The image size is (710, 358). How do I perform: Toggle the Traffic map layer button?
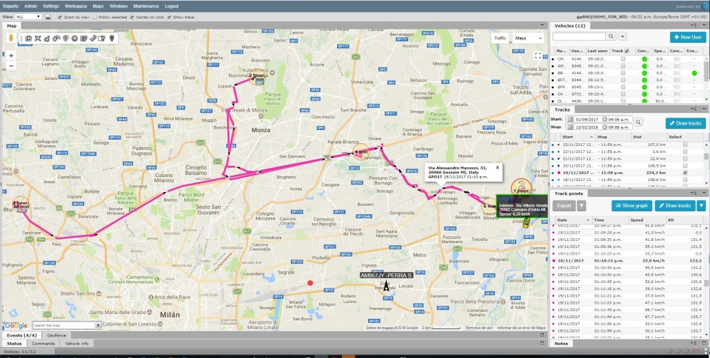[500, 38]
